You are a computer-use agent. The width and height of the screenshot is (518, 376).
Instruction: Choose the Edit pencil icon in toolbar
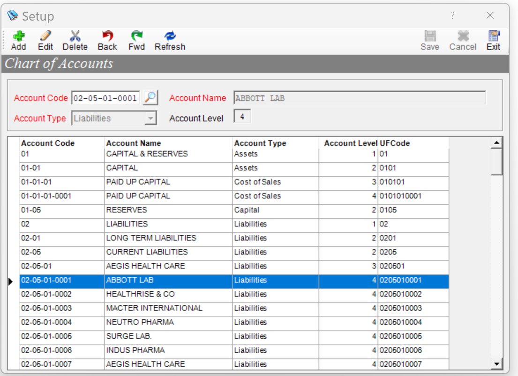45,41
